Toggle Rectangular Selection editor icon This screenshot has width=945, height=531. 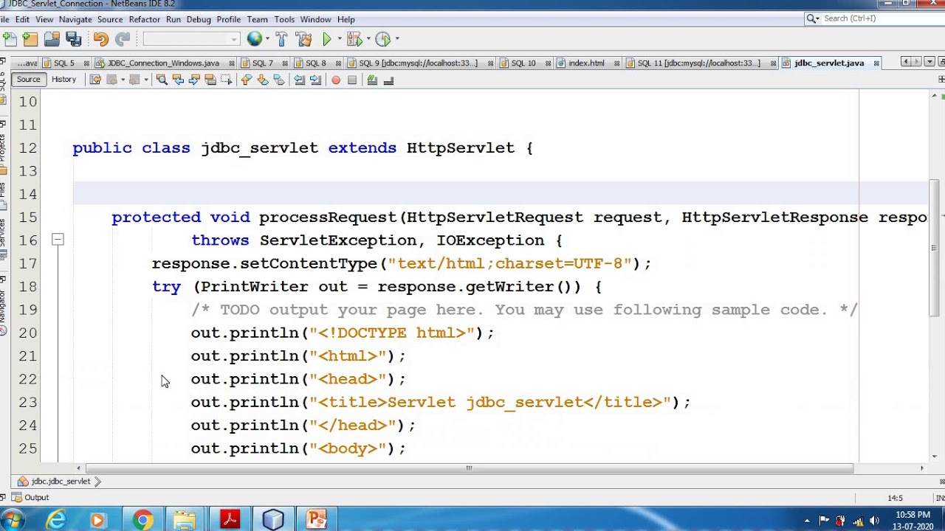click(227, 80)
